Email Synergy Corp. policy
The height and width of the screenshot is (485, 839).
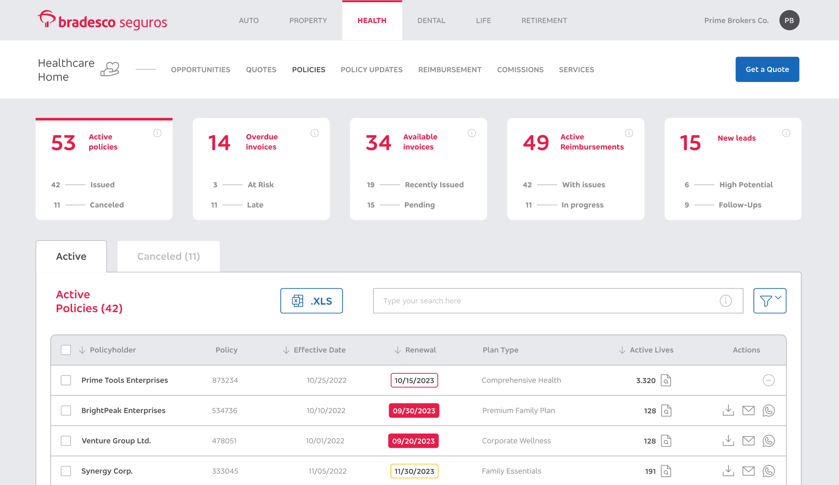(748, 471)
